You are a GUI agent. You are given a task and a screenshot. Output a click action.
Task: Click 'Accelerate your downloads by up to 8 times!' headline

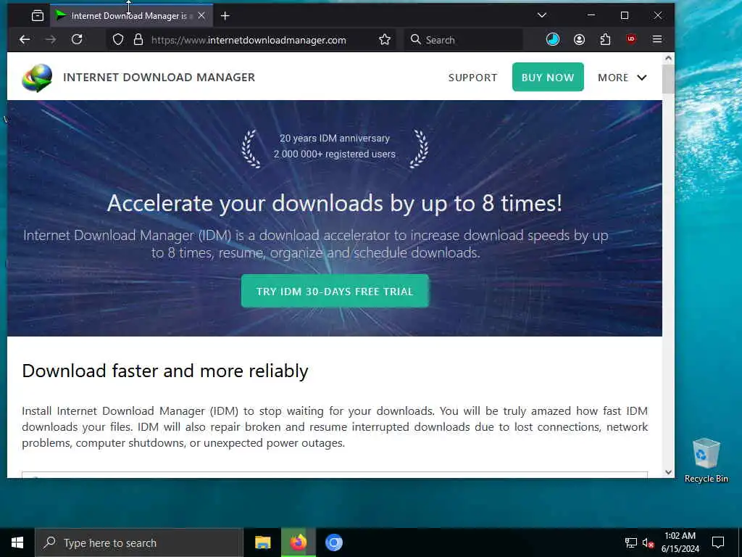pos(335,203)
